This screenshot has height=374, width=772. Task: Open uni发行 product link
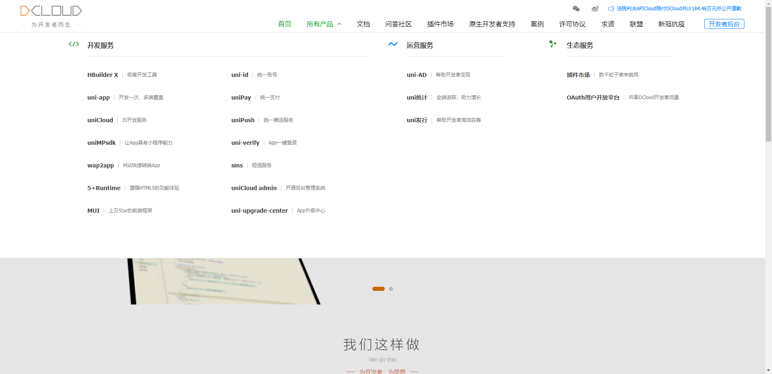417,120
